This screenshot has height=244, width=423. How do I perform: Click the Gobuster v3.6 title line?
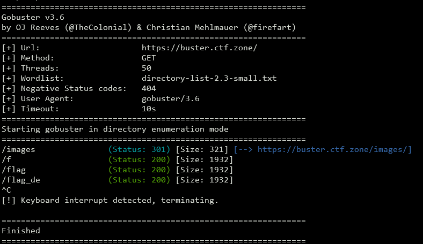coord(33,17)
